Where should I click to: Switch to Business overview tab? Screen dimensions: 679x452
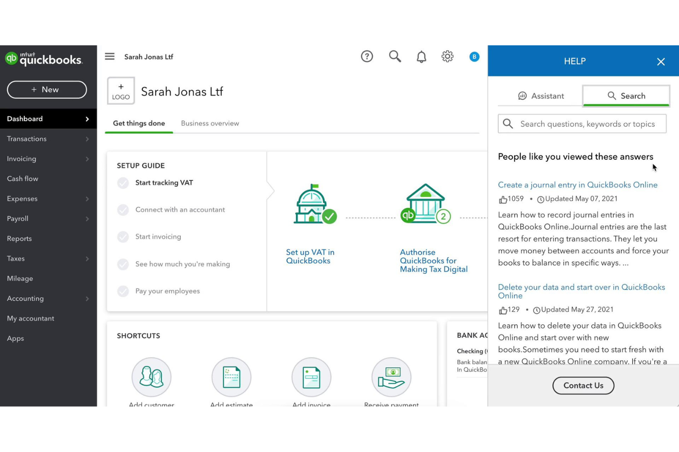click(x=210, y=123)
